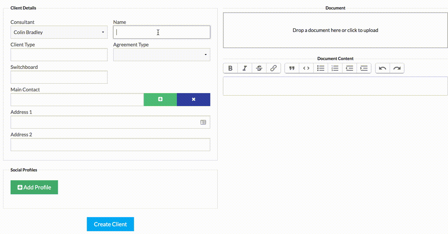The image size is (448, 234).
Task: Start a bulleted list
Action: pyautogui.click(x=321, y=68)
